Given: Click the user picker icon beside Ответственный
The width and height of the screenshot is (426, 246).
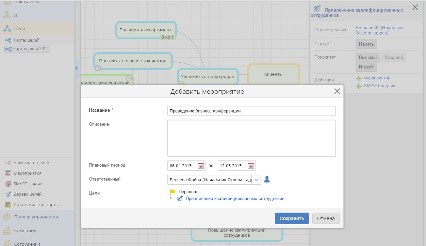Looking at the screenshot, I should click(x=267, y=179).
